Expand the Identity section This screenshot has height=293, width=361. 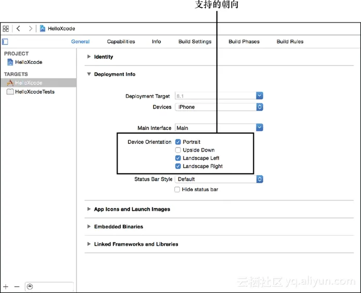89,56
